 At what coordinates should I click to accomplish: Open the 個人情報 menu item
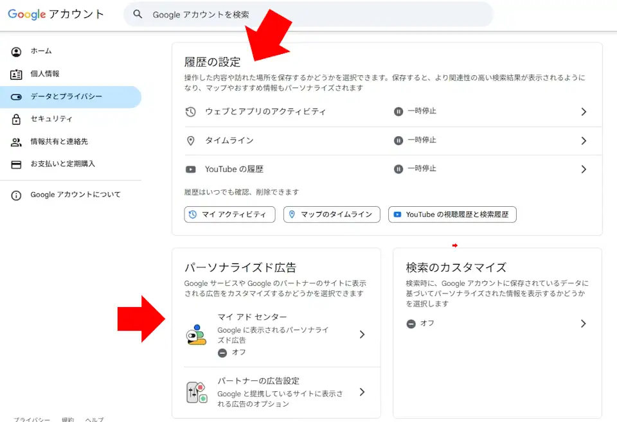71,74
